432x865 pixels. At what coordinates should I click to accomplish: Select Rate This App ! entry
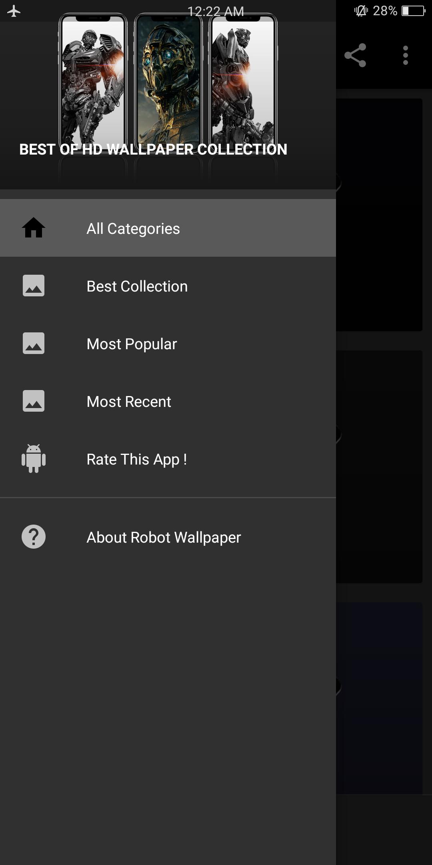(168, 459)
